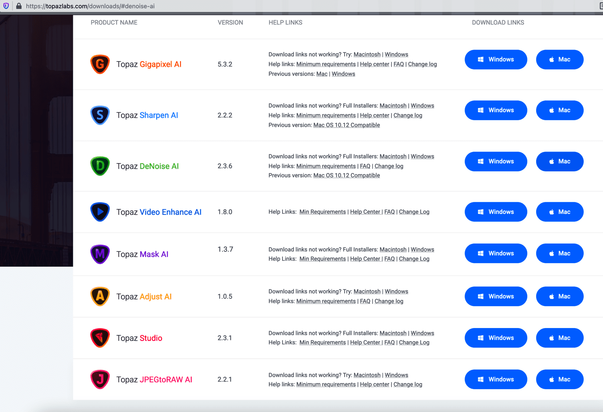This screenshot has height=412, width=603.
Task: Click the Topaz Mask AI product icon
Action: point(100,254)
